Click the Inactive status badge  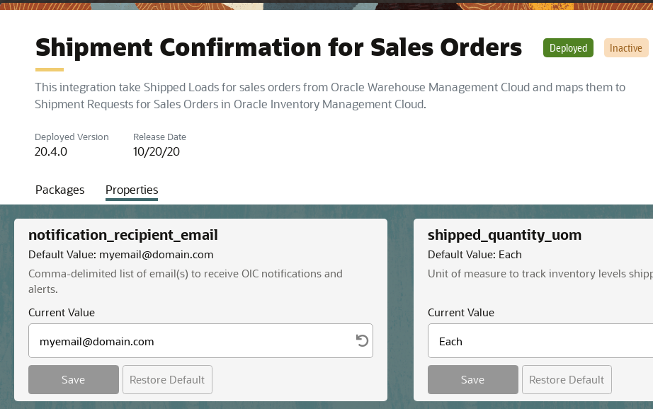click(626, 48)
